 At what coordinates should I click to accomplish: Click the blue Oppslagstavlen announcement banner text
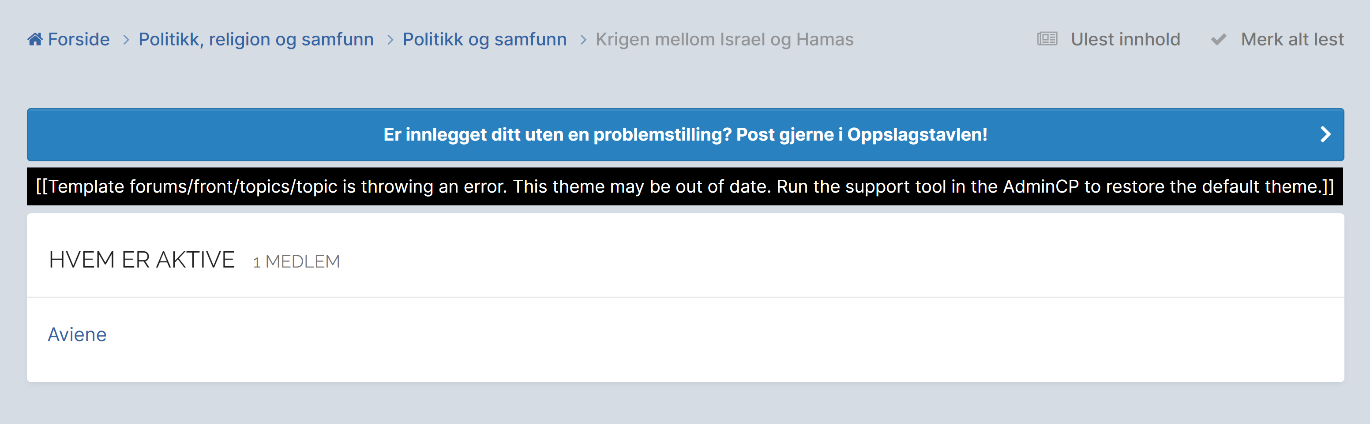(685, 134)
